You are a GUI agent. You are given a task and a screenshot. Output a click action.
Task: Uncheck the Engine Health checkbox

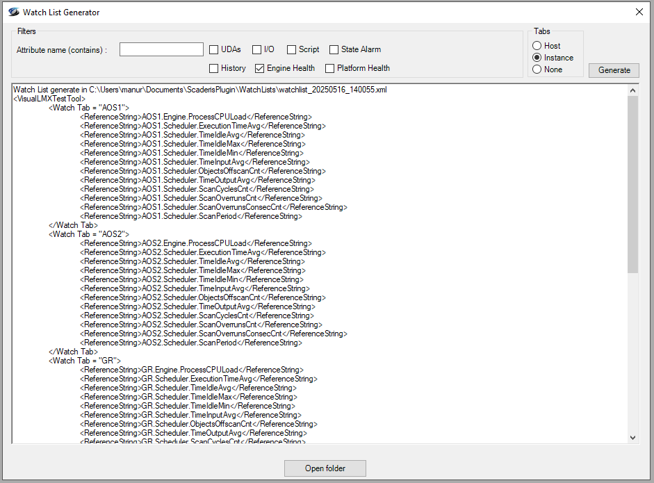(260, 68)
